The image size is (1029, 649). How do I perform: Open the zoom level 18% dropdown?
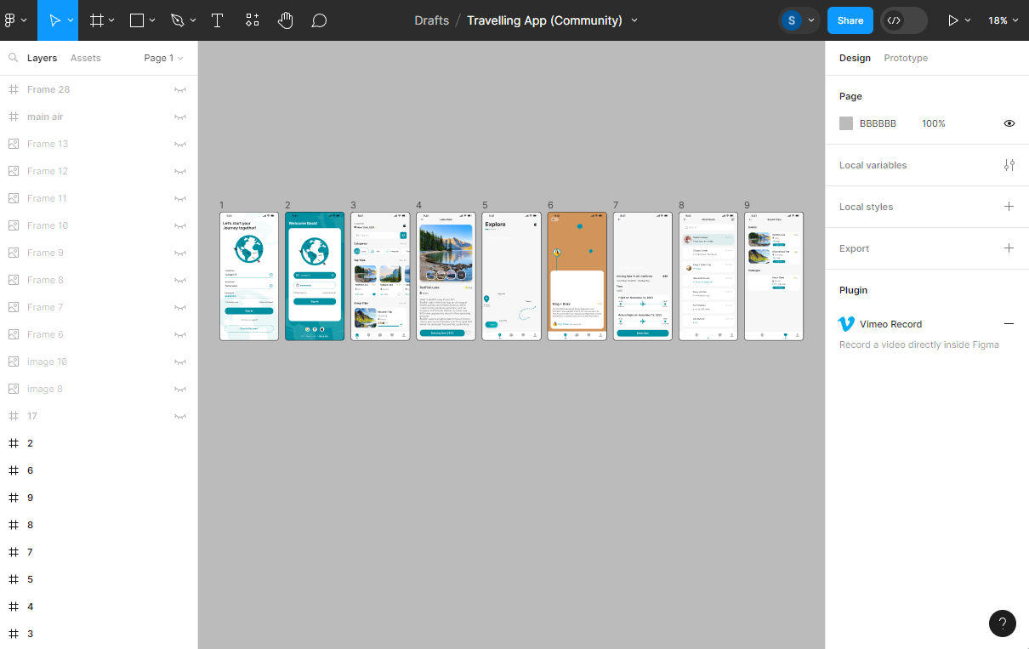point(1003,20)
